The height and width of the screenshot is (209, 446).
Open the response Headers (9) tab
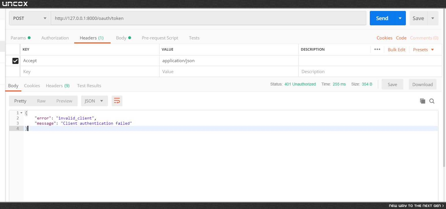tap(58, 85)
